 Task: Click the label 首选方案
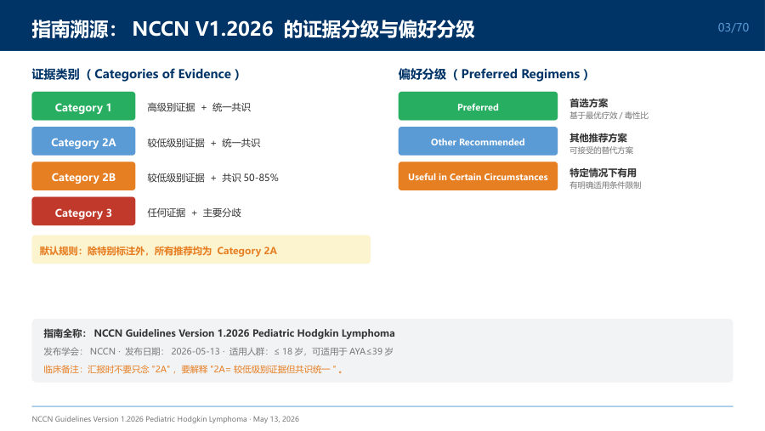[x=589, y=103]
